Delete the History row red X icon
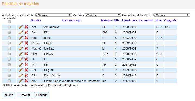This screenshot has height=101, width=195. (x=26, y=54)
